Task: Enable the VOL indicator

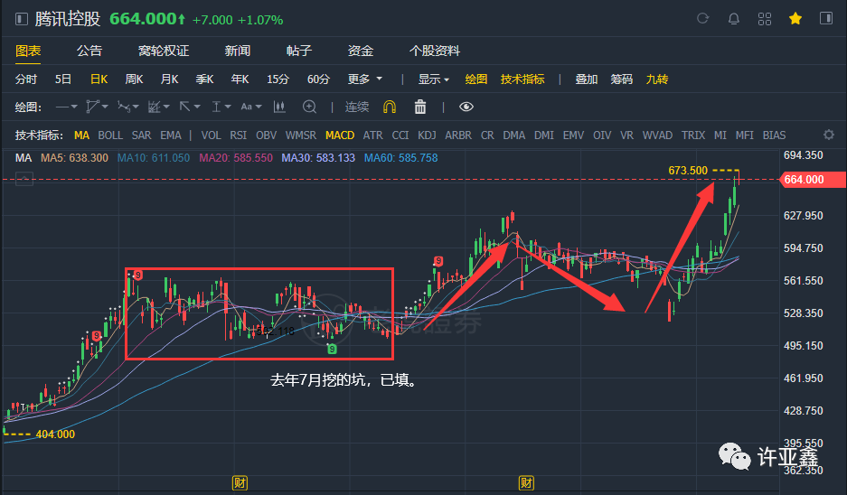Action: click(x=212, y=135)
